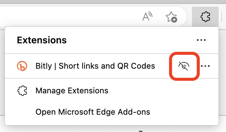Viewport: 226px width, 132px height.
Task: Click the Read aloud icon in address bar
Action: [147, 16]
